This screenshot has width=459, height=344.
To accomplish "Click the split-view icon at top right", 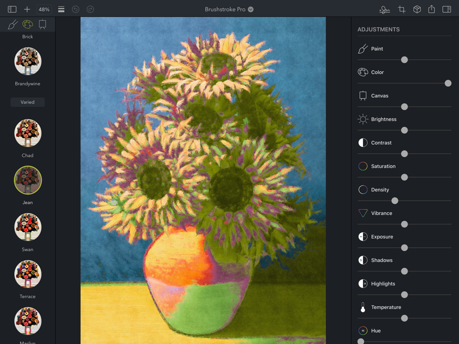I will tap(446, 9).
